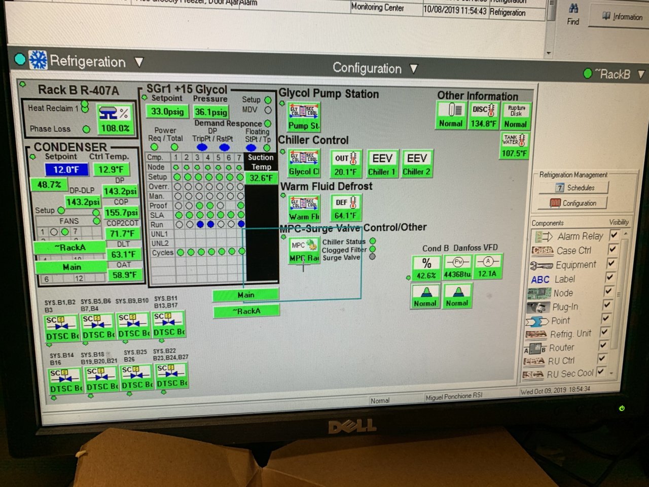Toggle Label visibility checkbox

tap(609, 277)
